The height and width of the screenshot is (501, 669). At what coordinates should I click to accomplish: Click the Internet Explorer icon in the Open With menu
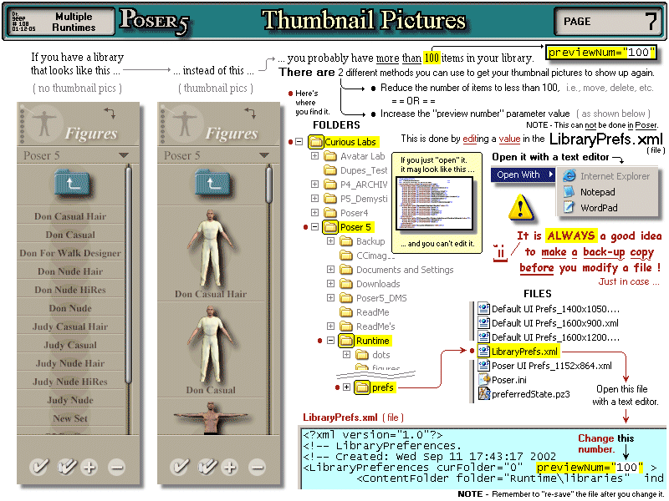click(569, 175)
